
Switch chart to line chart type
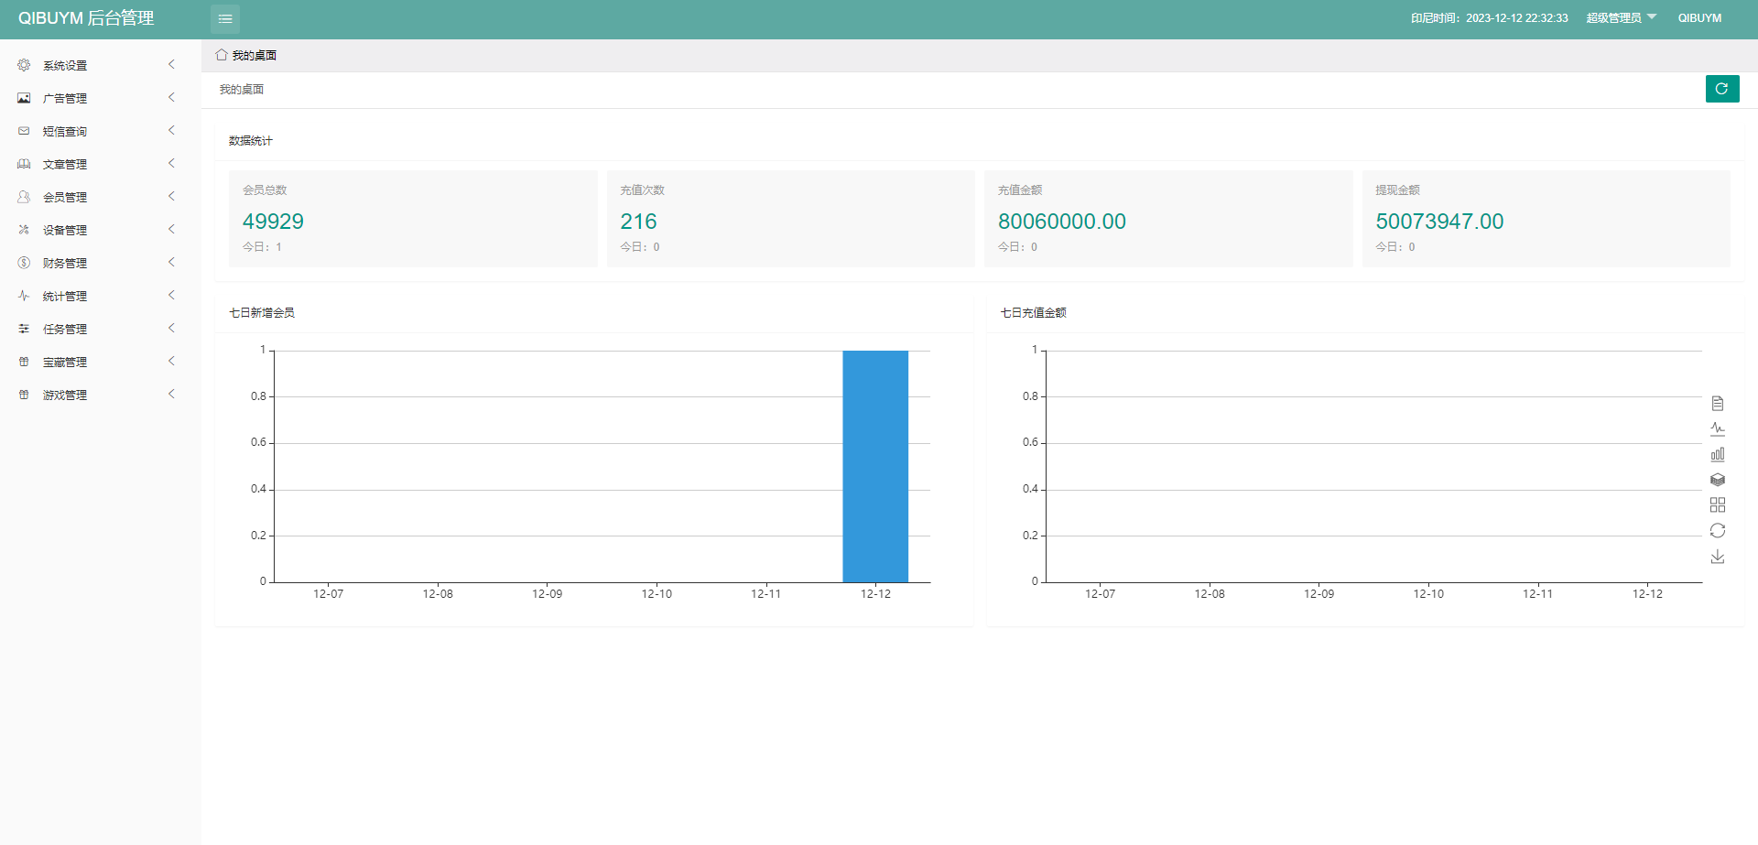point(1718,428)
